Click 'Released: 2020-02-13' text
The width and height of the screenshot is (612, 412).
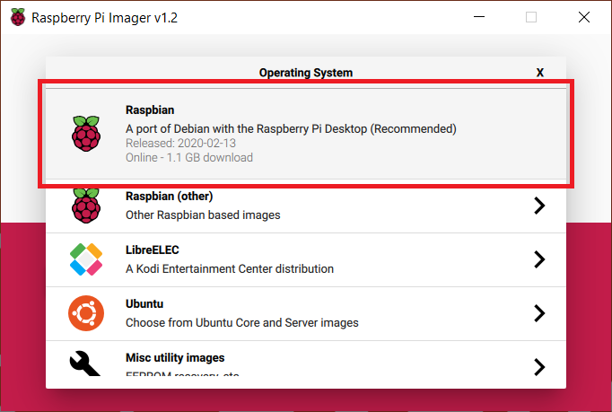coord(180,144)
